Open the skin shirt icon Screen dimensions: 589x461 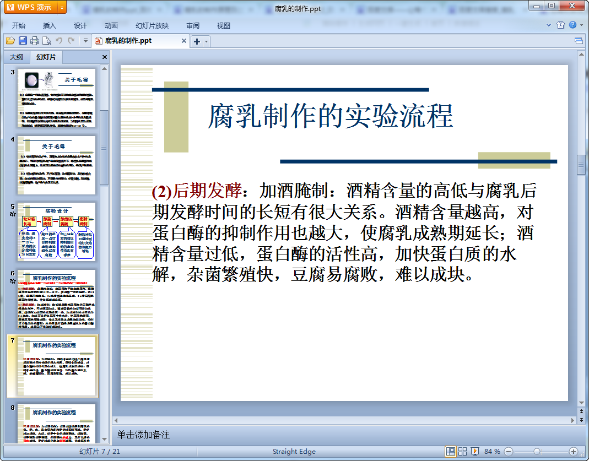(x=561, y=25)
